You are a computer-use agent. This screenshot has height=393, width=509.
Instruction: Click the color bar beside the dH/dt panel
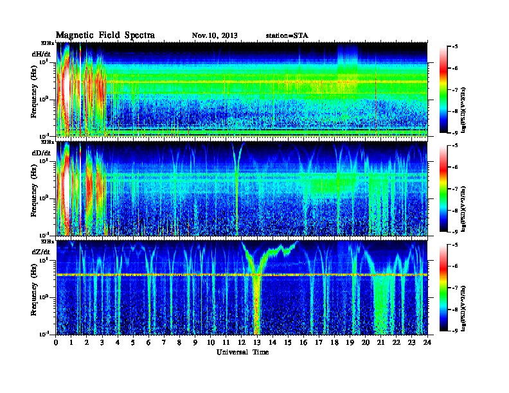point(443,90)
